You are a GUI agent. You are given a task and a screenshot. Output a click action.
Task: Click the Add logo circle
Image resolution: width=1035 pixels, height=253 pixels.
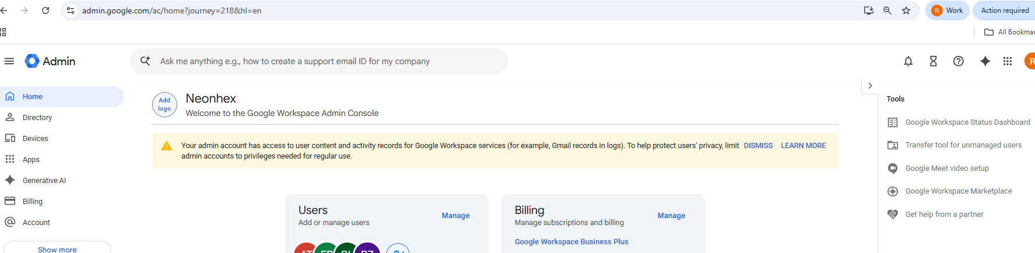point(164,104)
